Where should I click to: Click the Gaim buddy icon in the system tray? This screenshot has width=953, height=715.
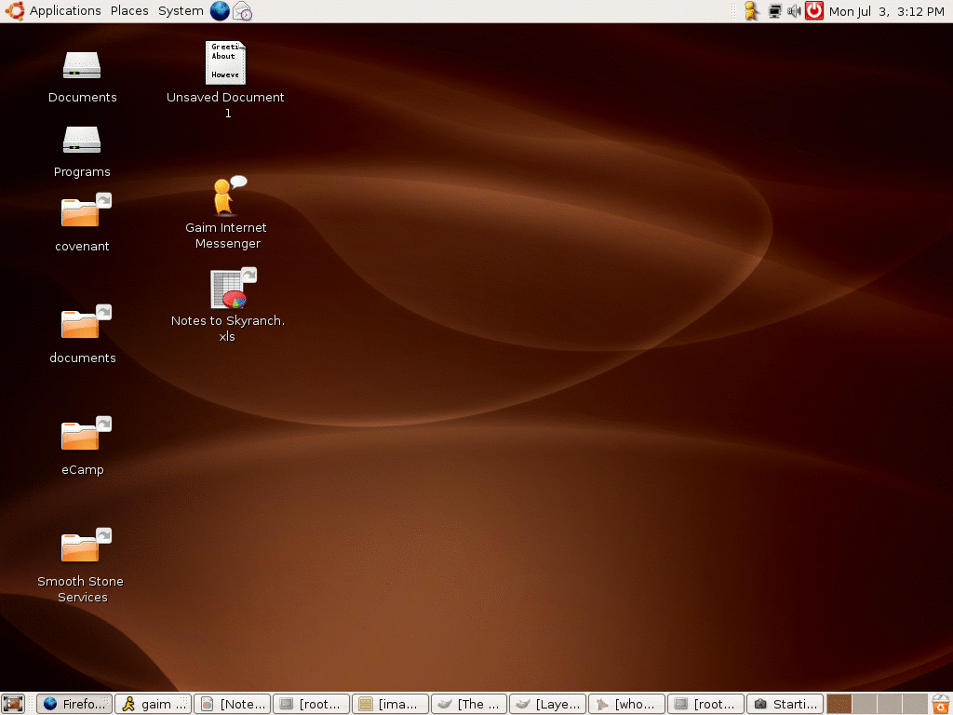[x=751, y=11]
